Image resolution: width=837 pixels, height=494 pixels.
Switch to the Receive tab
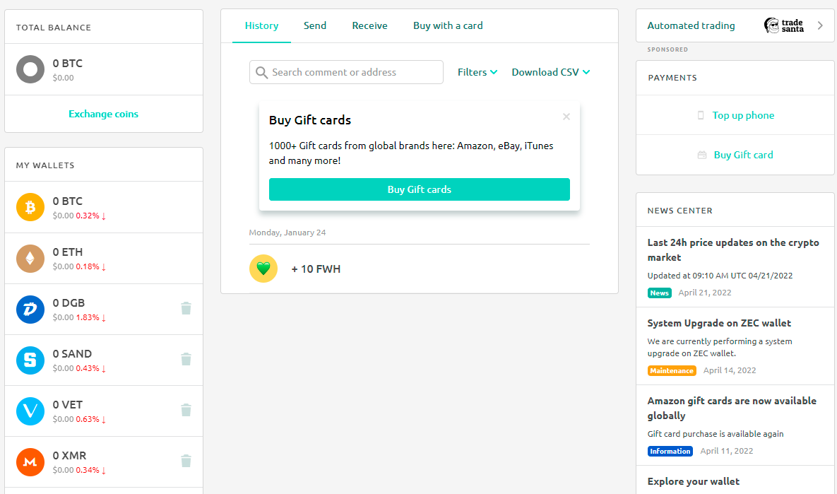369,25
